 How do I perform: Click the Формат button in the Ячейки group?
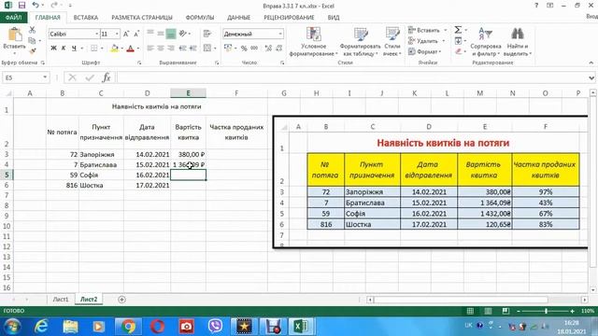[424, 51]
